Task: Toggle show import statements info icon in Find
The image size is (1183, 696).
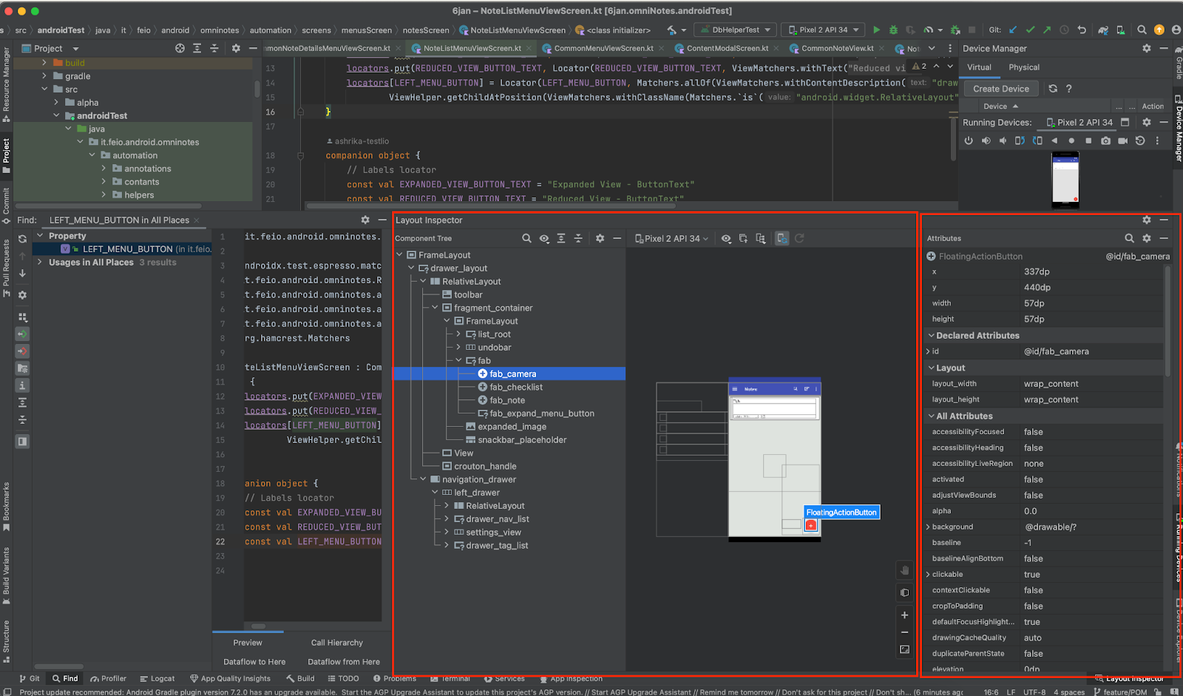Action: (22, 385)
